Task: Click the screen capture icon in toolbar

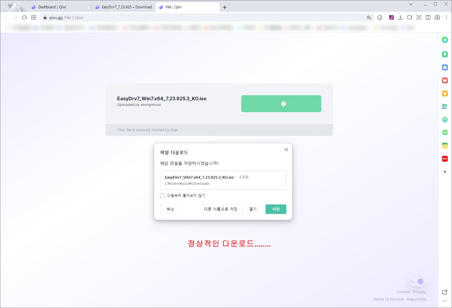Action: [x=419, y=18]
